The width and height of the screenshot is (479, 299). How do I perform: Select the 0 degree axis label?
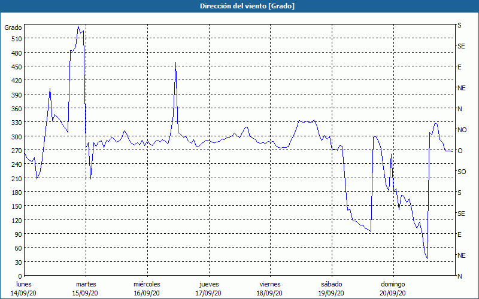(x=20, y=276)
